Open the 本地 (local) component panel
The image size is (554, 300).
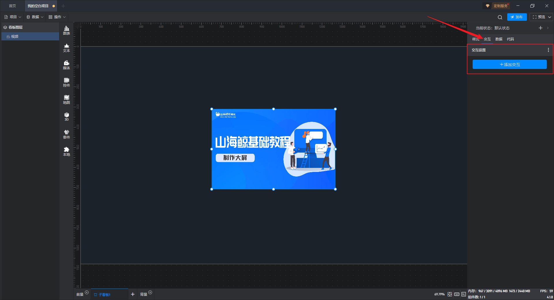pyautogui.click(x=66, y=151)
